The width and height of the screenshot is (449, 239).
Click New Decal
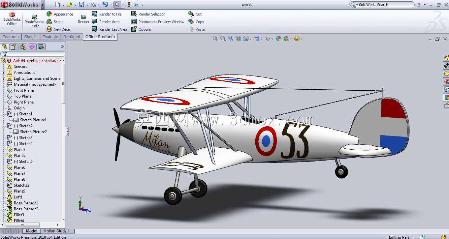[x=58, y=29]
